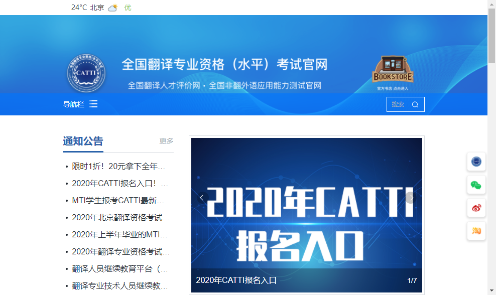Open the WeChat floating sidebar icon
The image size is (496, 295).
pyautogui.click(x=476, y=185)
